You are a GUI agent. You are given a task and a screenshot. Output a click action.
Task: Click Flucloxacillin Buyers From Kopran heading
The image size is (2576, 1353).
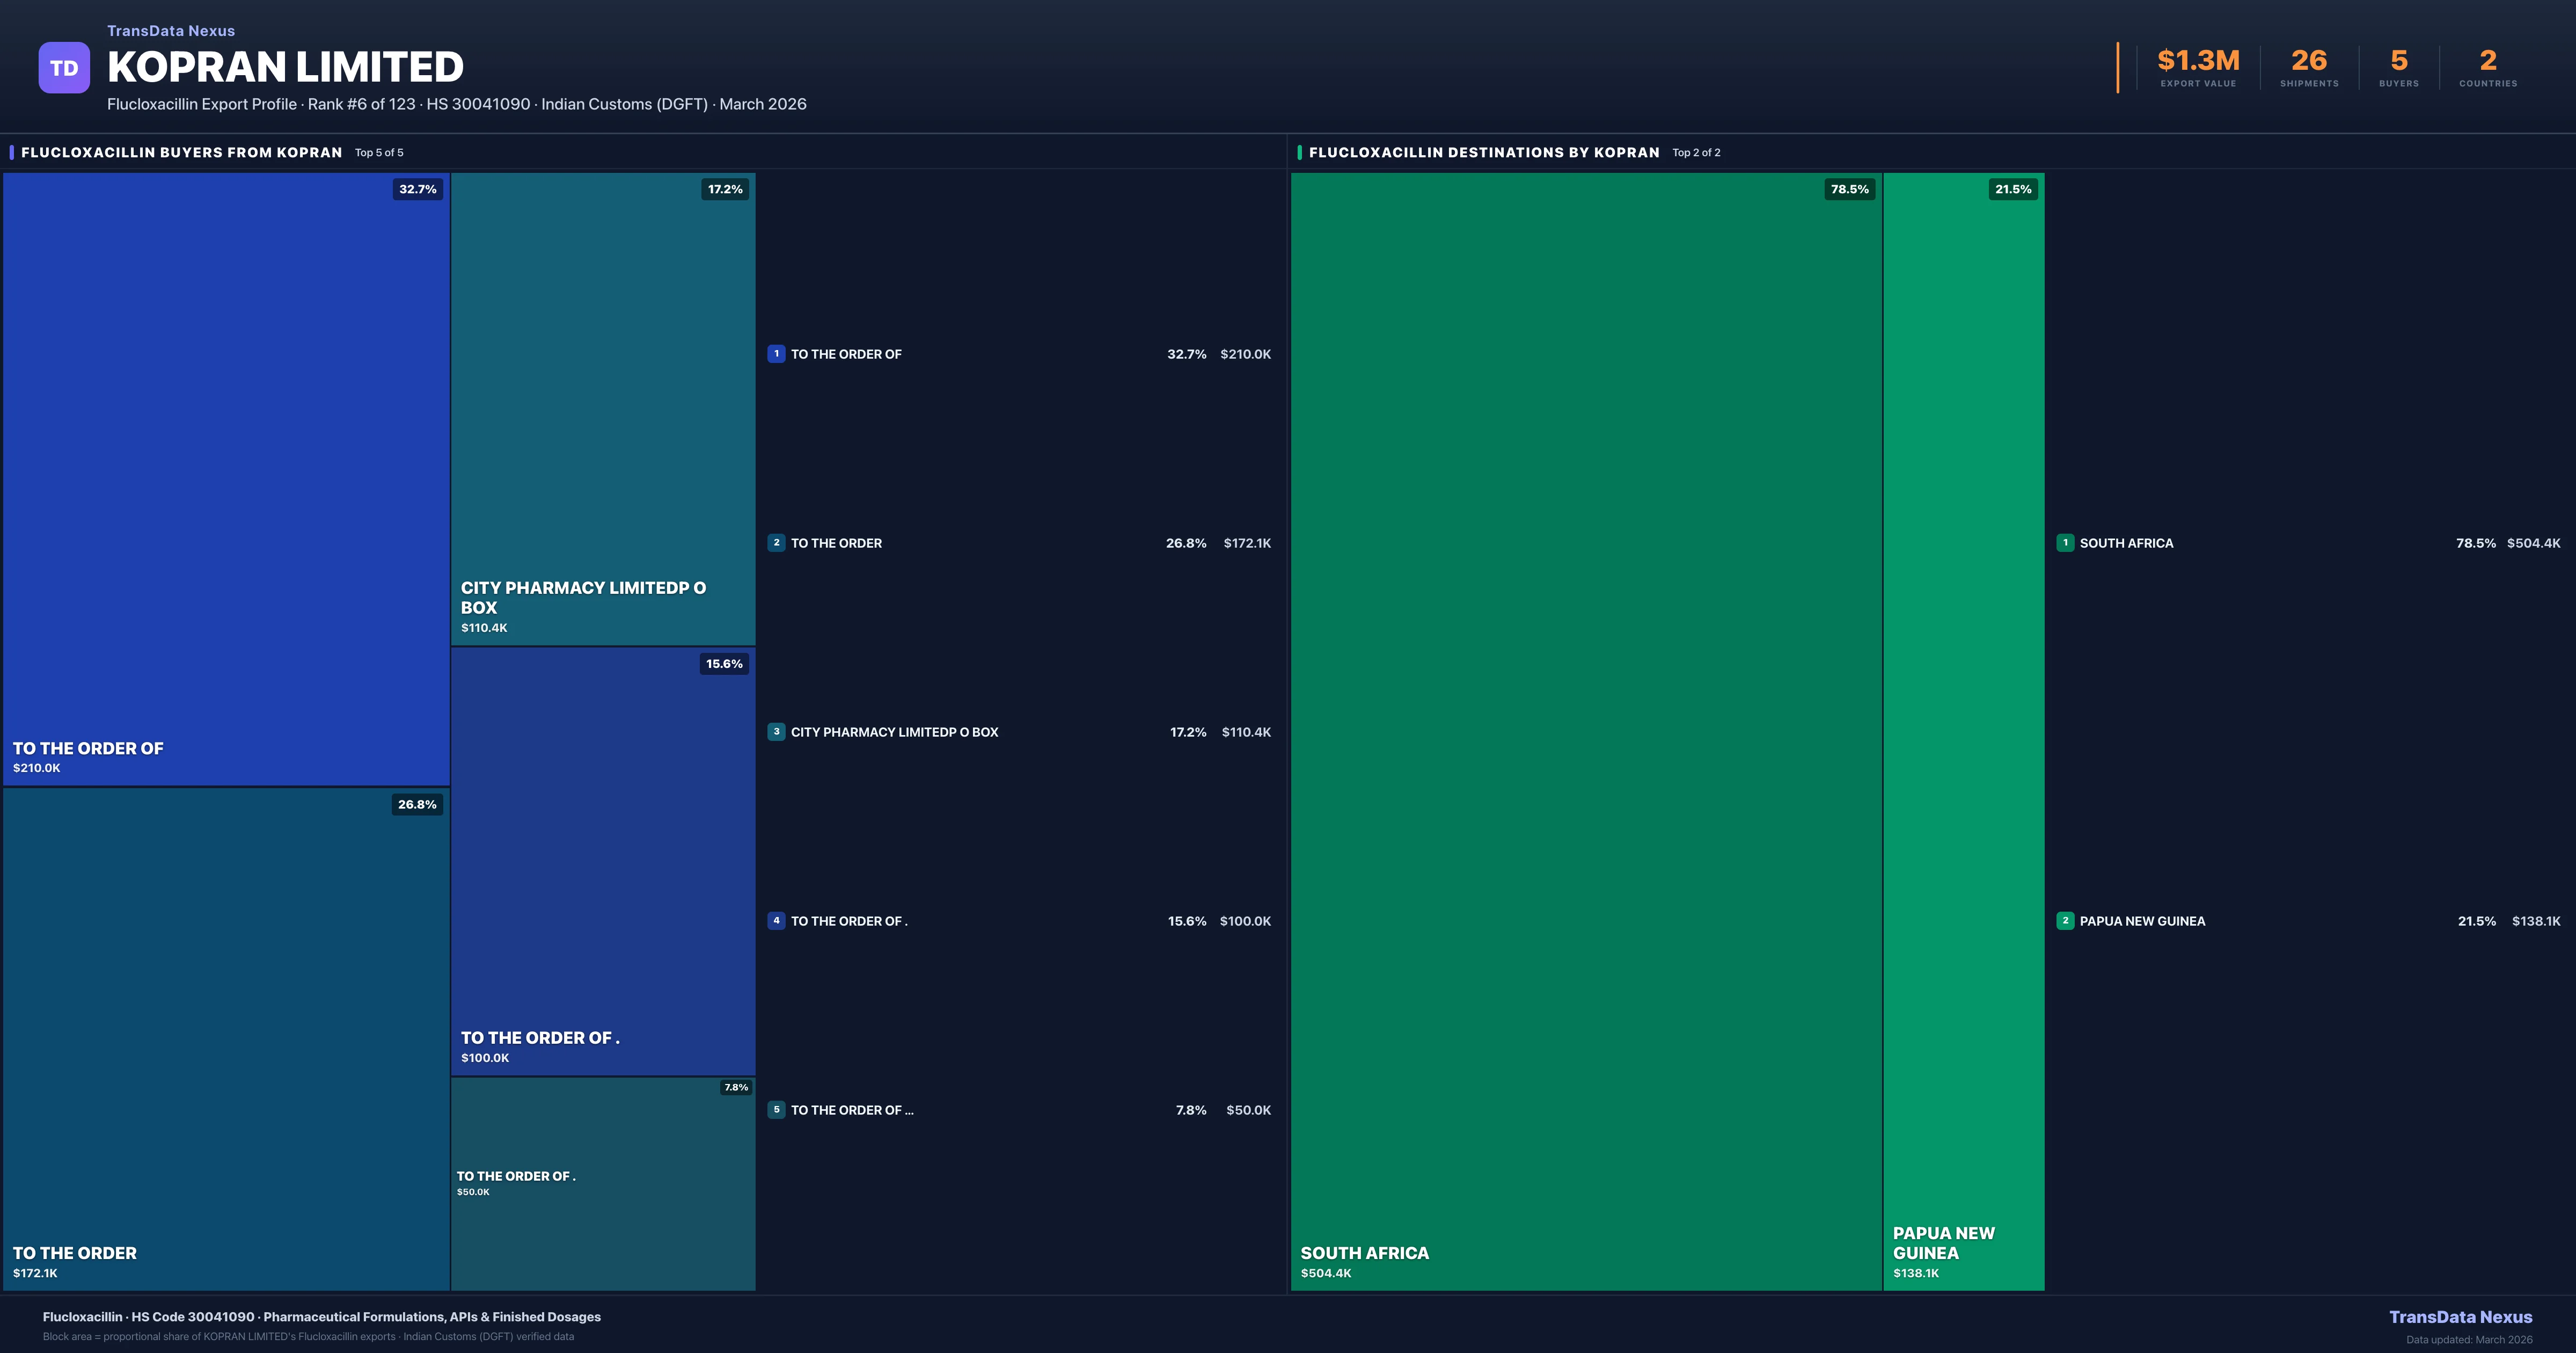182,153
